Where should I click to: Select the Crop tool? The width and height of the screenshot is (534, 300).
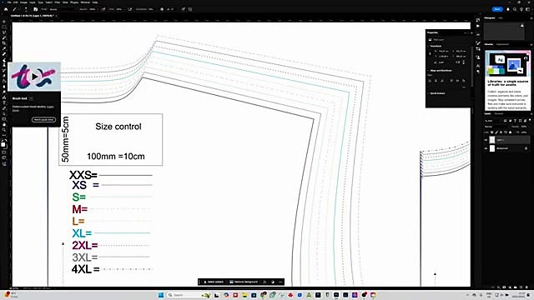4,43
